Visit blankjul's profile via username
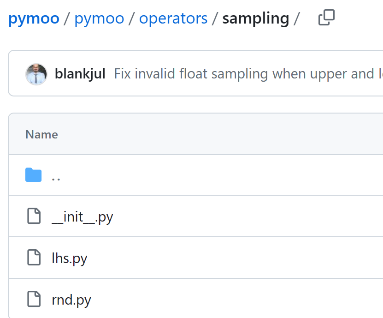 click(80, 74)
